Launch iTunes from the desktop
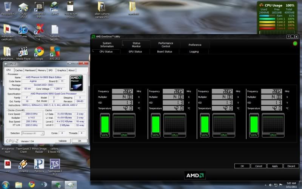This screenshot has height=189, width=302. [x=23, y=31]
